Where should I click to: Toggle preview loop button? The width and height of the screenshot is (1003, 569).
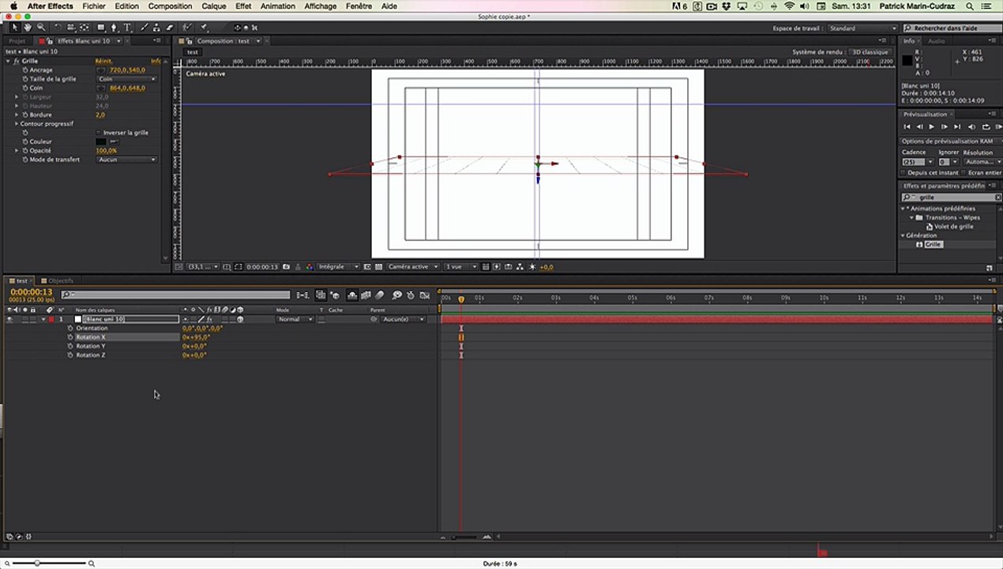tap(986, 126)
